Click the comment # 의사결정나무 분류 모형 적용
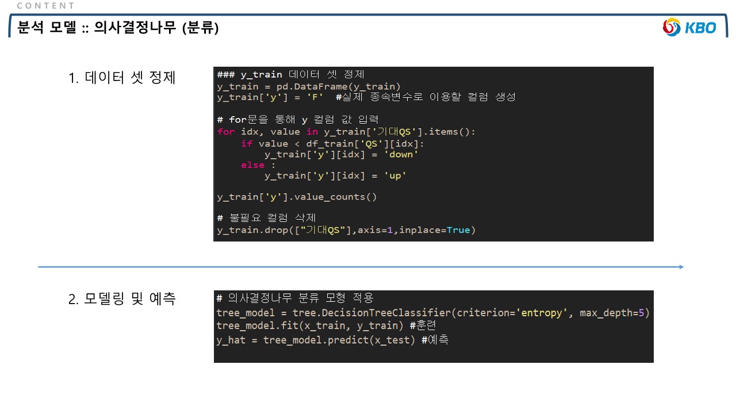 tap(295, 298)
